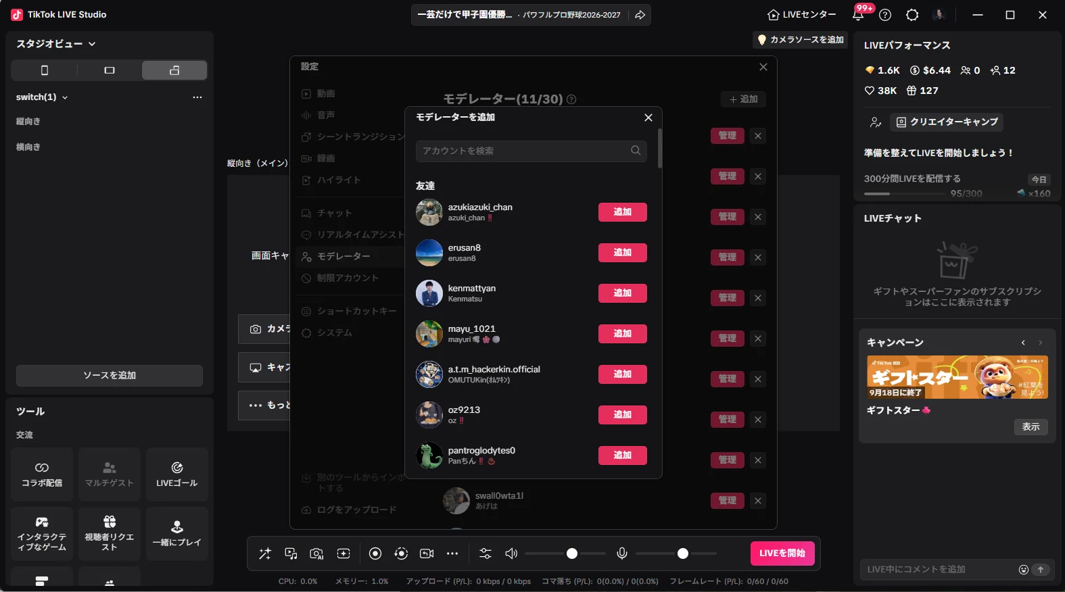Open the 一緒にプレイ tool
This screenshot has width=1065, height=592.
[x=177, y=534]
